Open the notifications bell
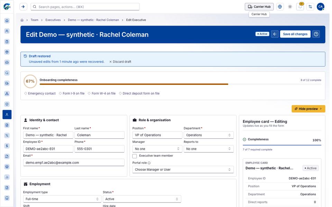 (300, 7)
